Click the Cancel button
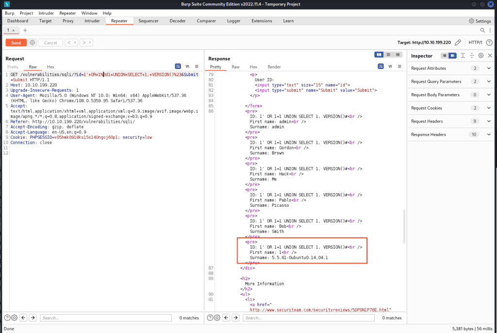The image size is (497, 333). point(50,43)
